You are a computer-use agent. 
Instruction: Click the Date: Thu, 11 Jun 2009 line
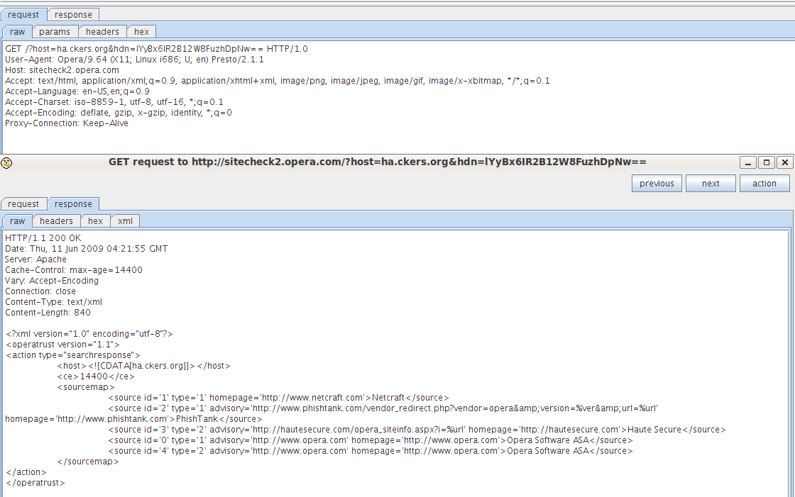click(86, 248)
